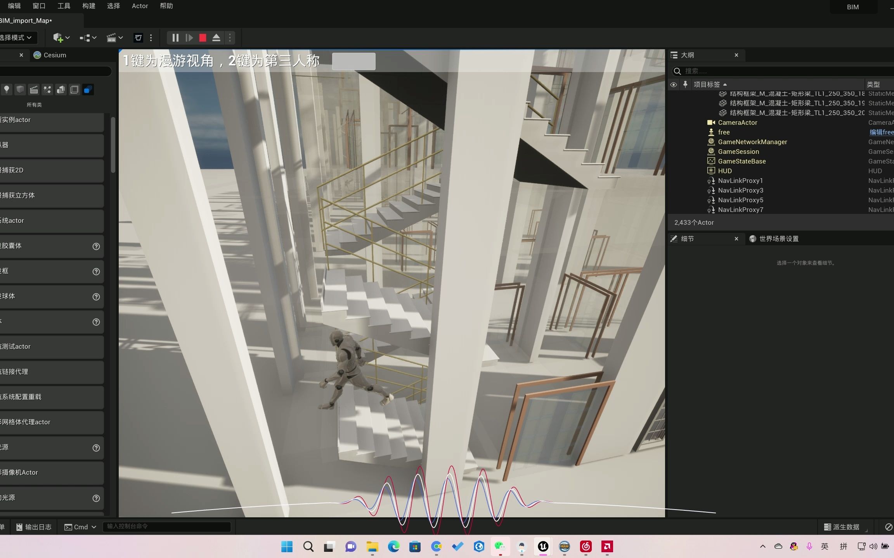Toggle the eye visibility column header in the Outliner
Image resolution: width=894 pixels, height=558 pixels.
674,84
